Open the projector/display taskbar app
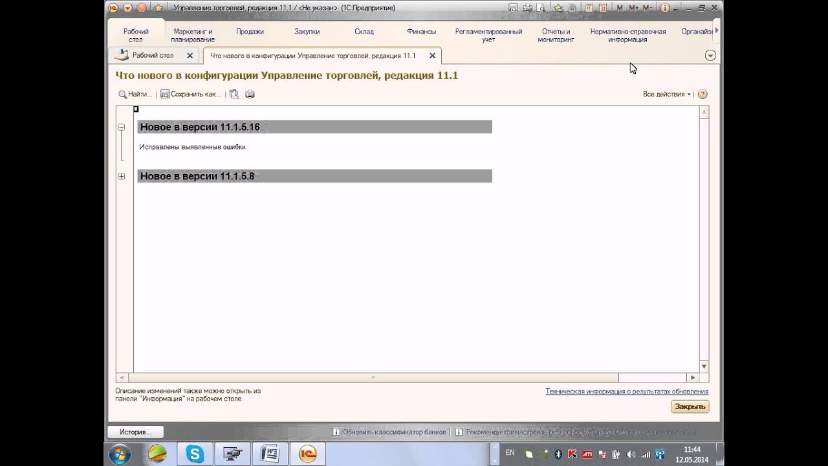828x466 pixels. coord(232,454)
